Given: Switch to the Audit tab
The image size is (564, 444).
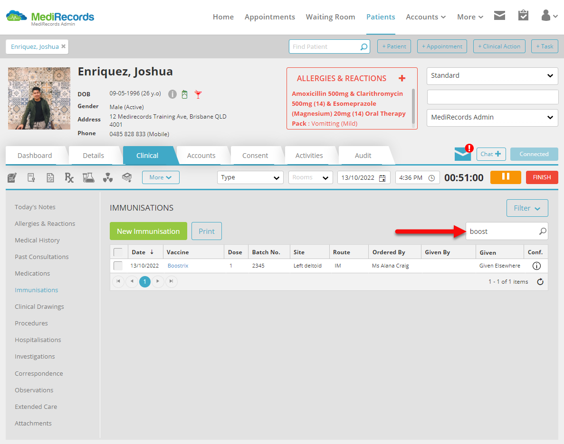Looking at the screenshot, I should pyautogui.click(x=363, y=156).
